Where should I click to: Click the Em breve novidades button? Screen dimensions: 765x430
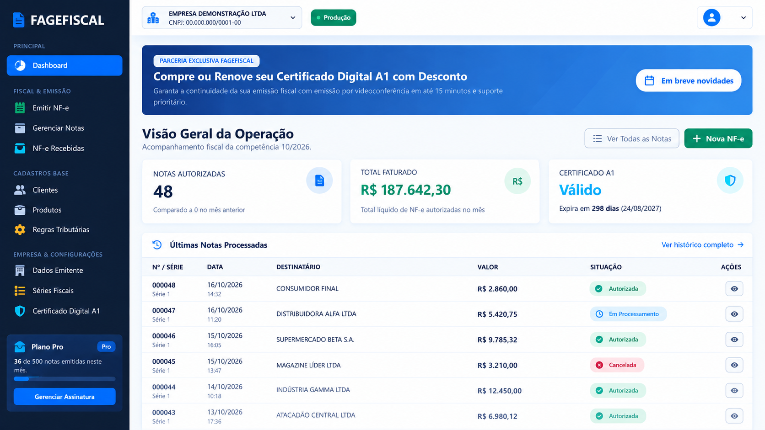pyautogui.click(x=689, y=80)
